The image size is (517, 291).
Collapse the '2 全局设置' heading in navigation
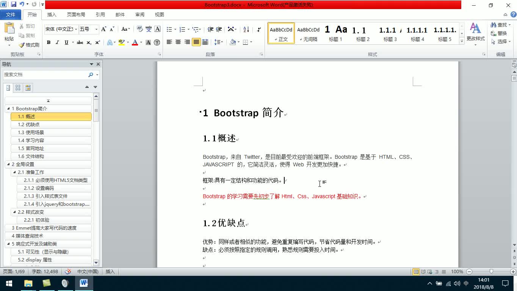pos(8,164)
